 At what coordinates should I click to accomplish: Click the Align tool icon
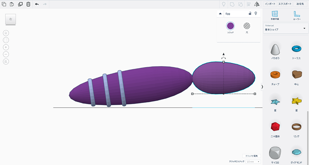249,4
